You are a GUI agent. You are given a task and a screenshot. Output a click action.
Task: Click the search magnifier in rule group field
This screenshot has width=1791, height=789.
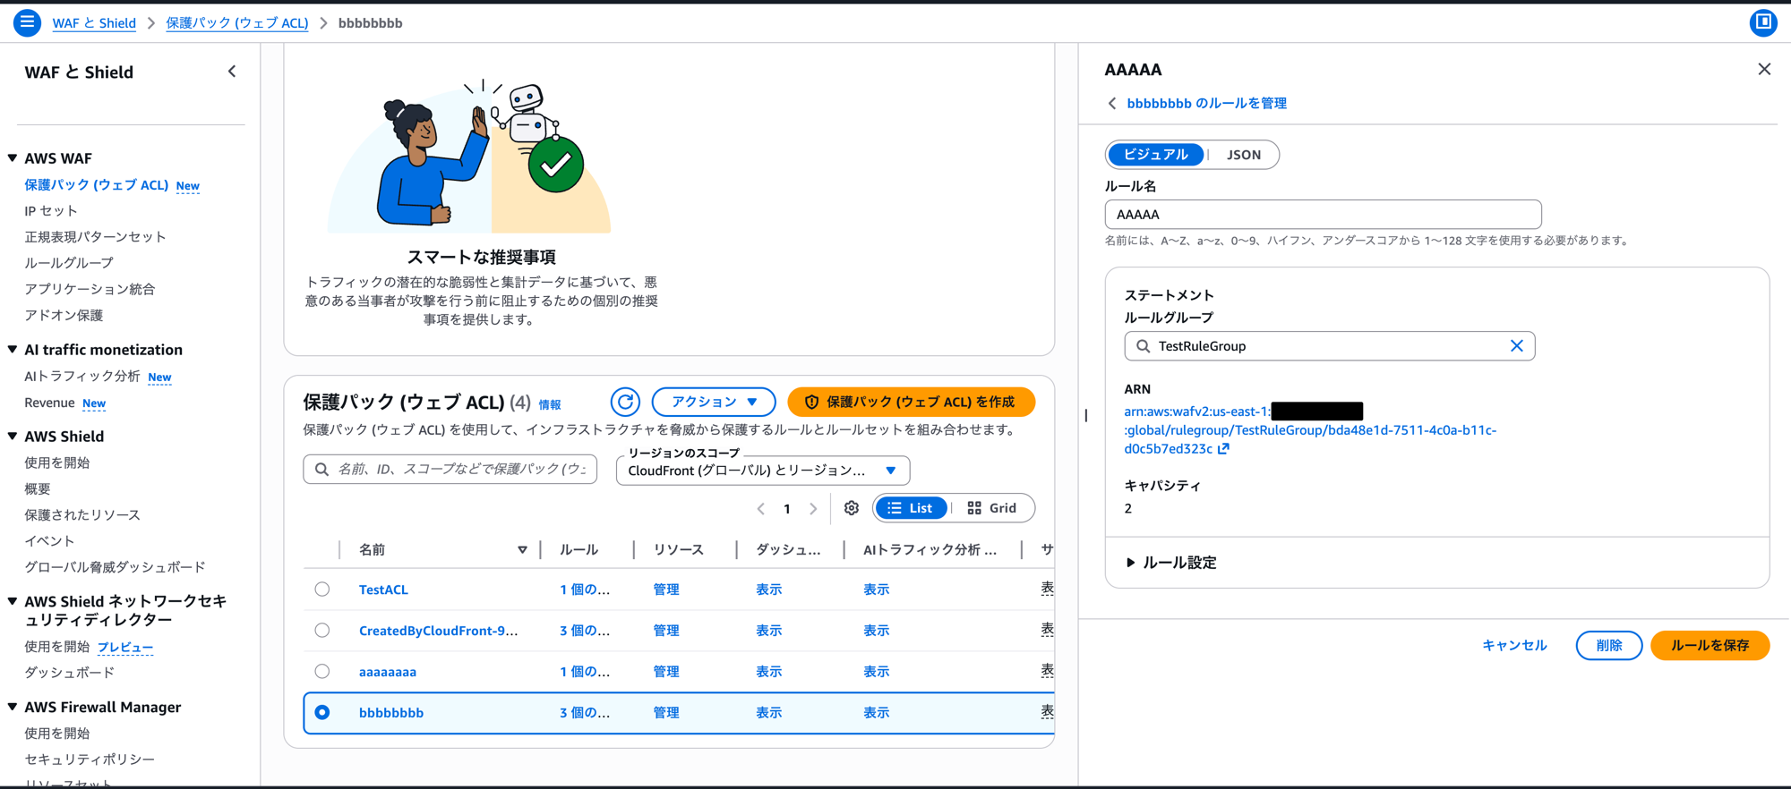(1143, 346)
